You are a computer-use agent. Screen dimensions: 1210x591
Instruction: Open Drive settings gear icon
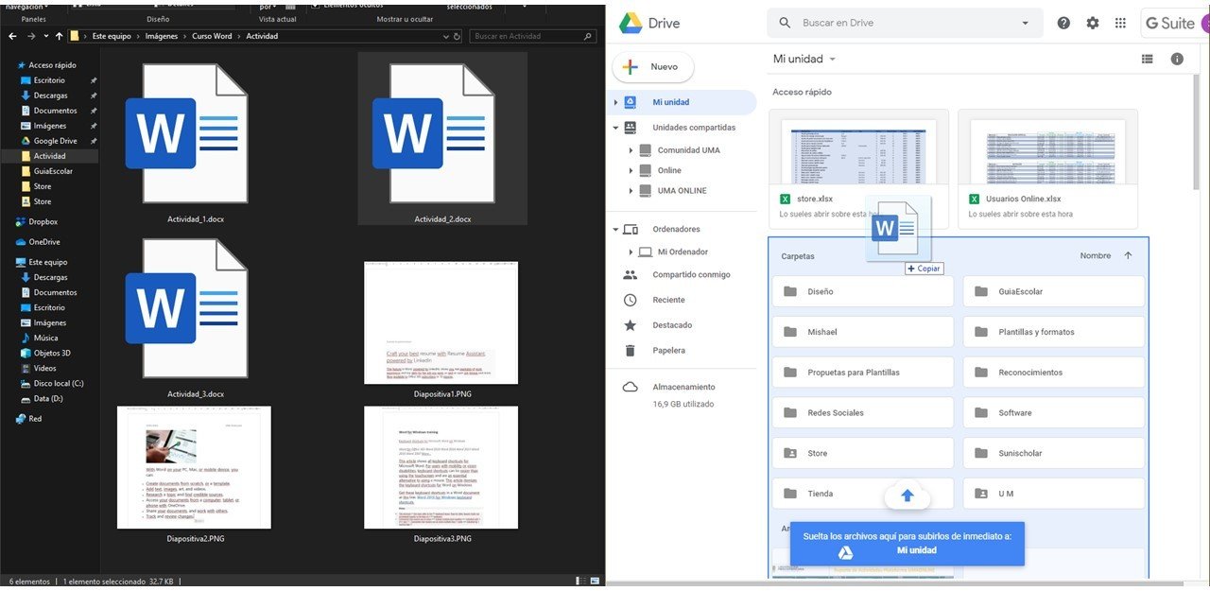1093,23
